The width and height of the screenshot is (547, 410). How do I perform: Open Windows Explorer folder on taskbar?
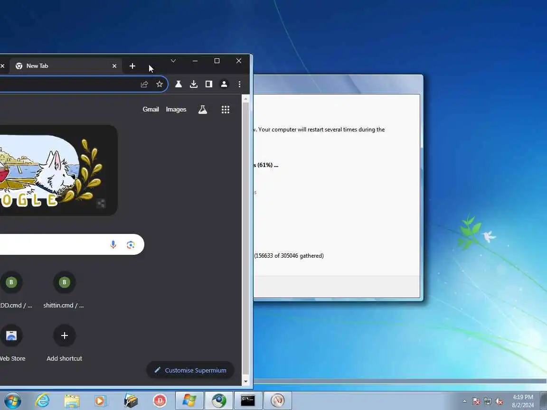tap(72, 401)
